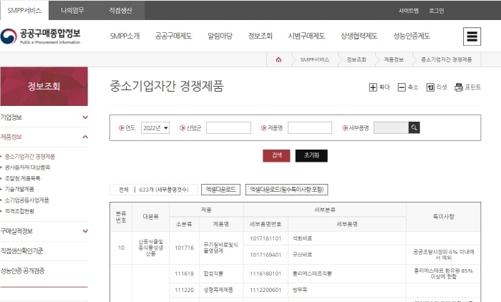Open the hamburger menu icon
The height and width of the screenshot is (302, 501).
tap(471, 37)
